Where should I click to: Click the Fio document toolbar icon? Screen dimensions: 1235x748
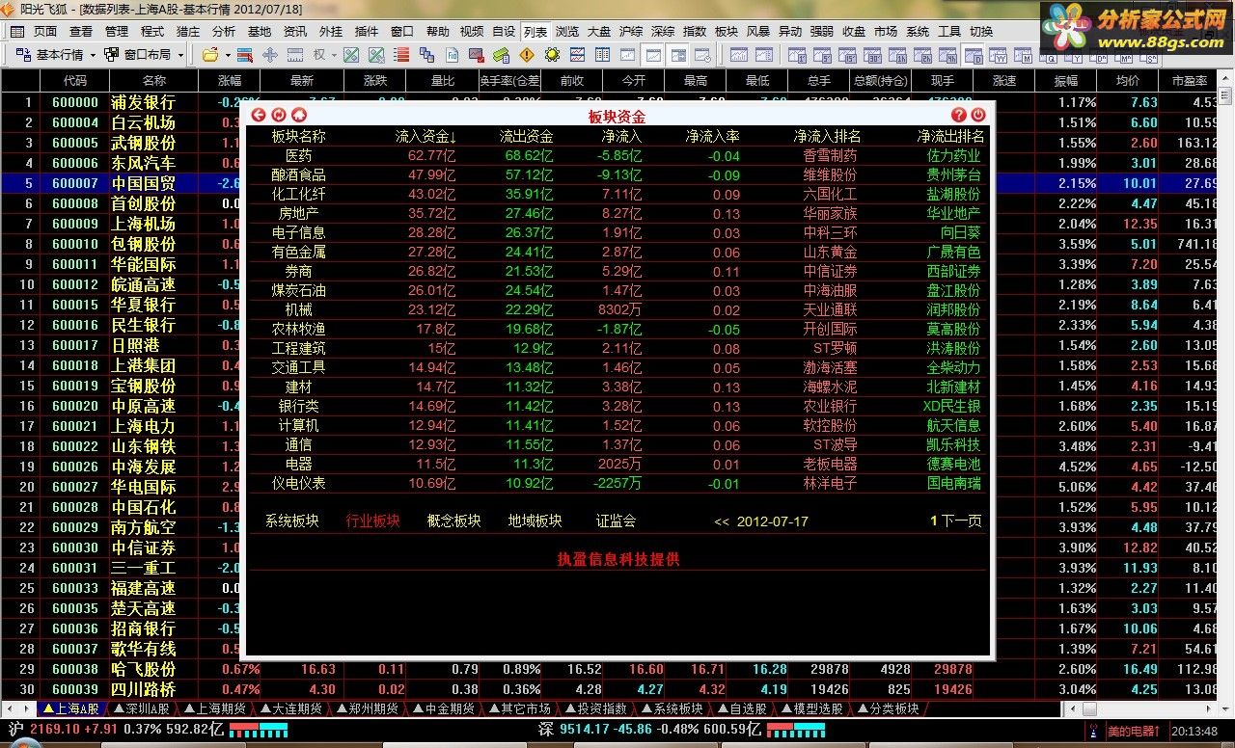[x=451, y=55]
